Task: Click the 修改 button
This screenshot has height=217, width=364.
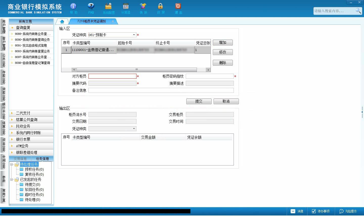Action: (223, 52)
